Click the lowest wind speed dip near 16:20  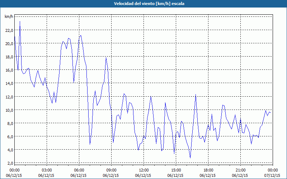(190, 158)
